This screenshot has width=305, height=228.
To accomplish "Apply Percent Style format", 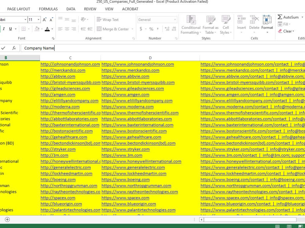I will click(x=151, y=29).
